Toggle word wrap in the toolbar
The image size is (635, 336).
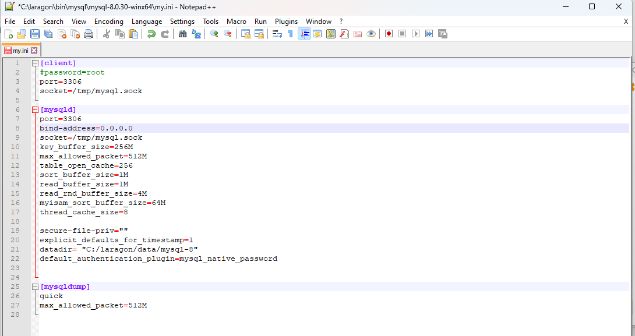pos(277,34)
